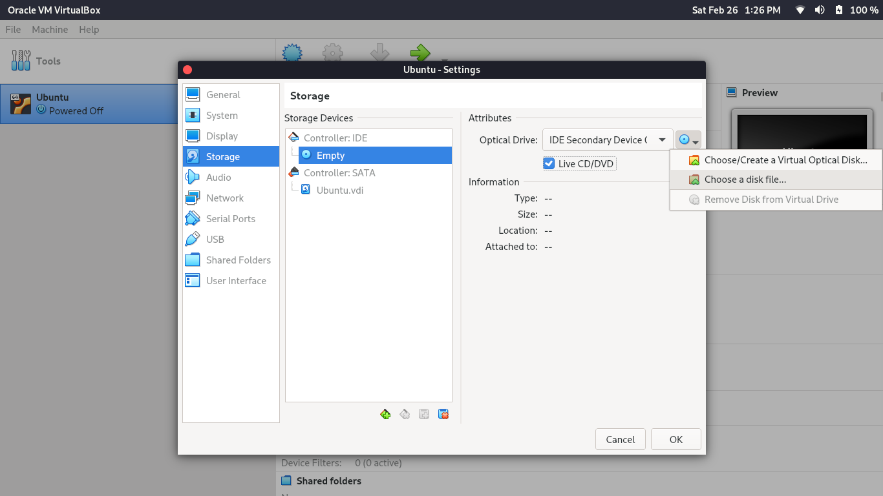Go to the Audio settings section
This screenshot has height=496, width=883.
[218, 178]
